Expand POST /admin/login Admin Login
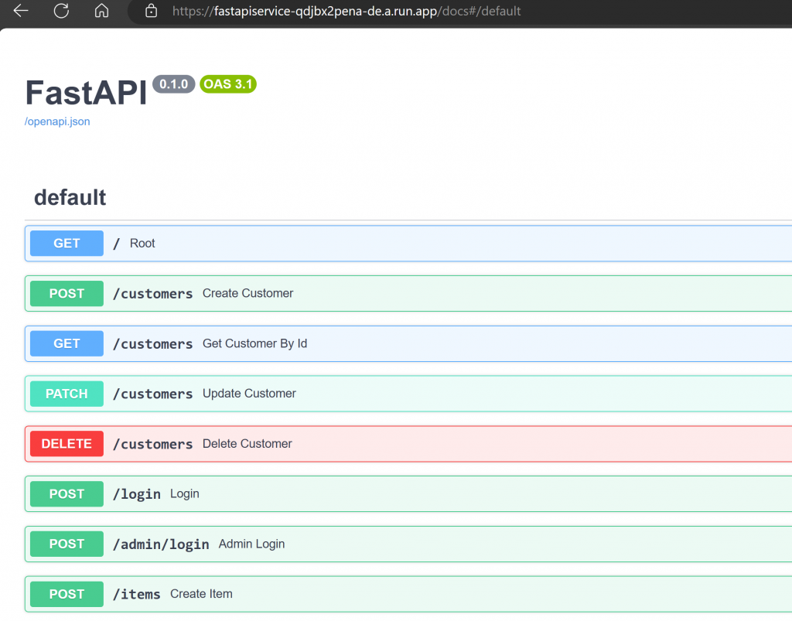This screenshot has width=792, height=621. pyautogui.click(x=408, y=544)
